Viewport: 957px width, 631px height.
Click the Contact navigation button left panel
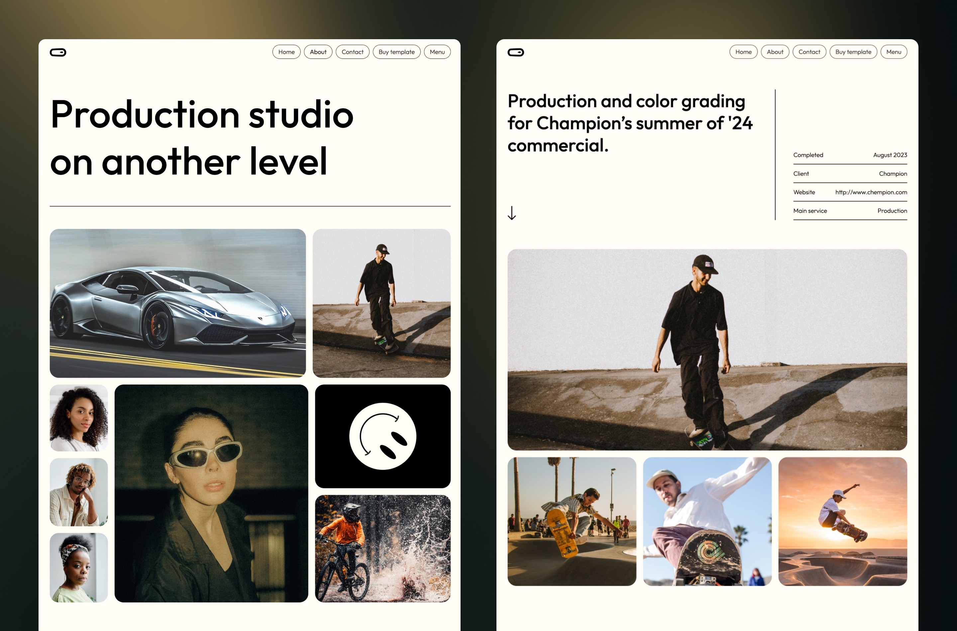pyautogui.click(x=352, y=51)
